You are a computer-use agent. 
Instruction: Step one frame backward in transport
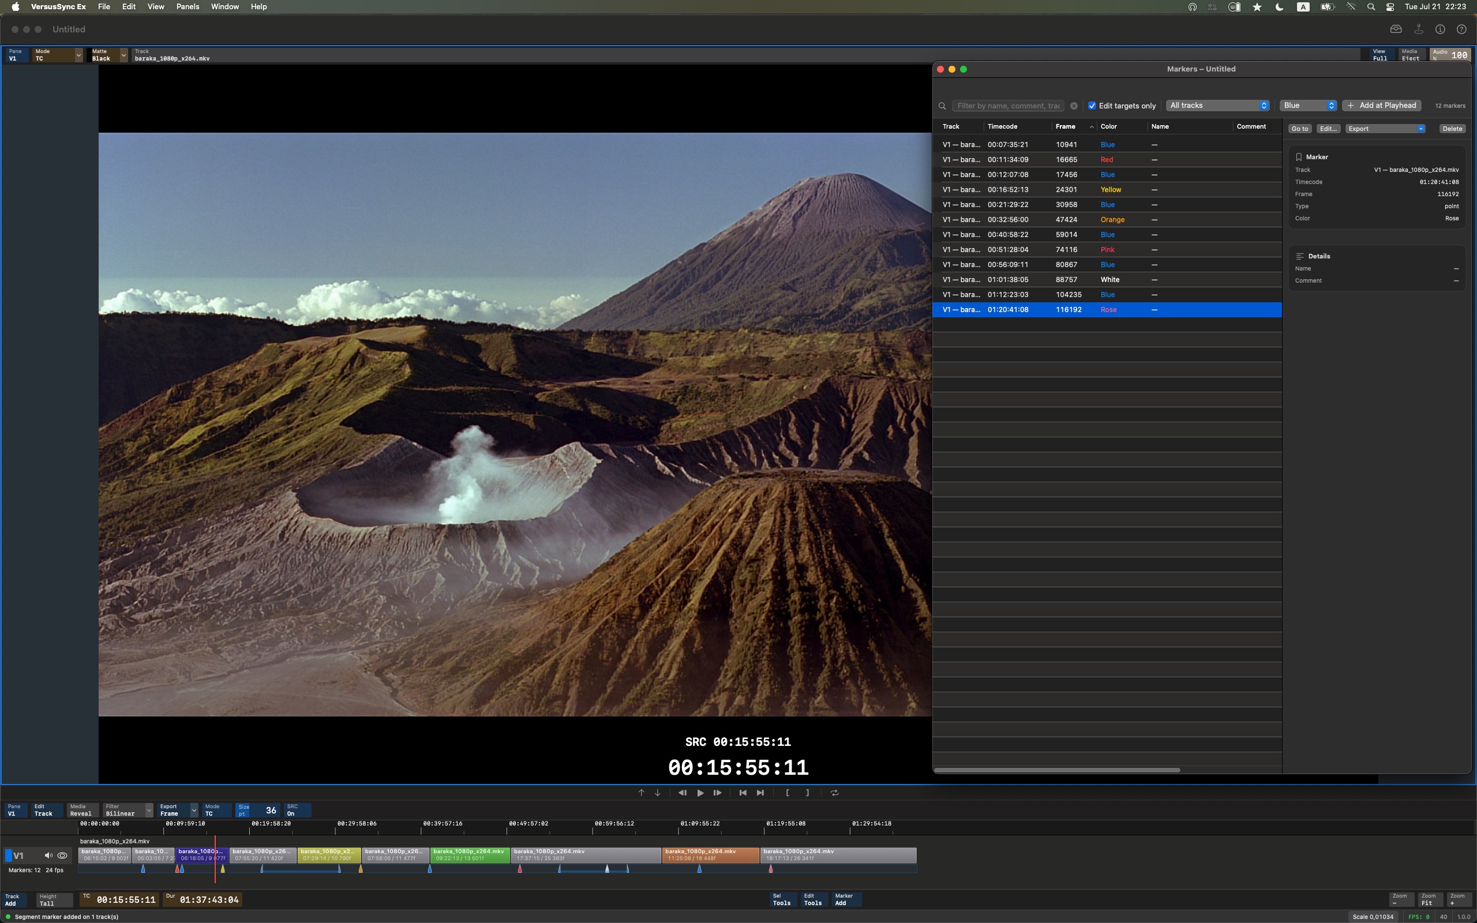coord(683,793)
